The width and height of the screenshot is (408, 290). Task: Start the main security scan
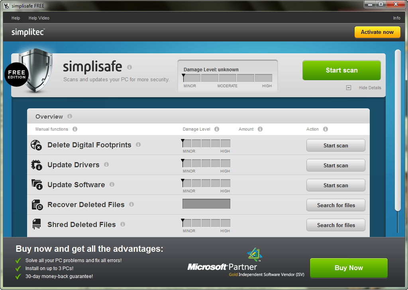tap(341, 70)
